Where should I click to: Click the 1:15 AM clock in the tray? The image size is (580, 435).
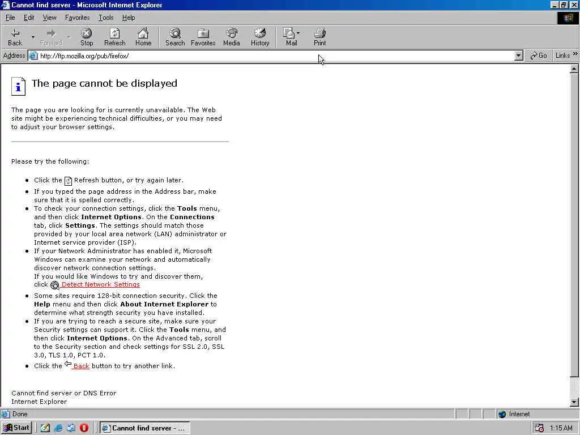pos(561,428)
